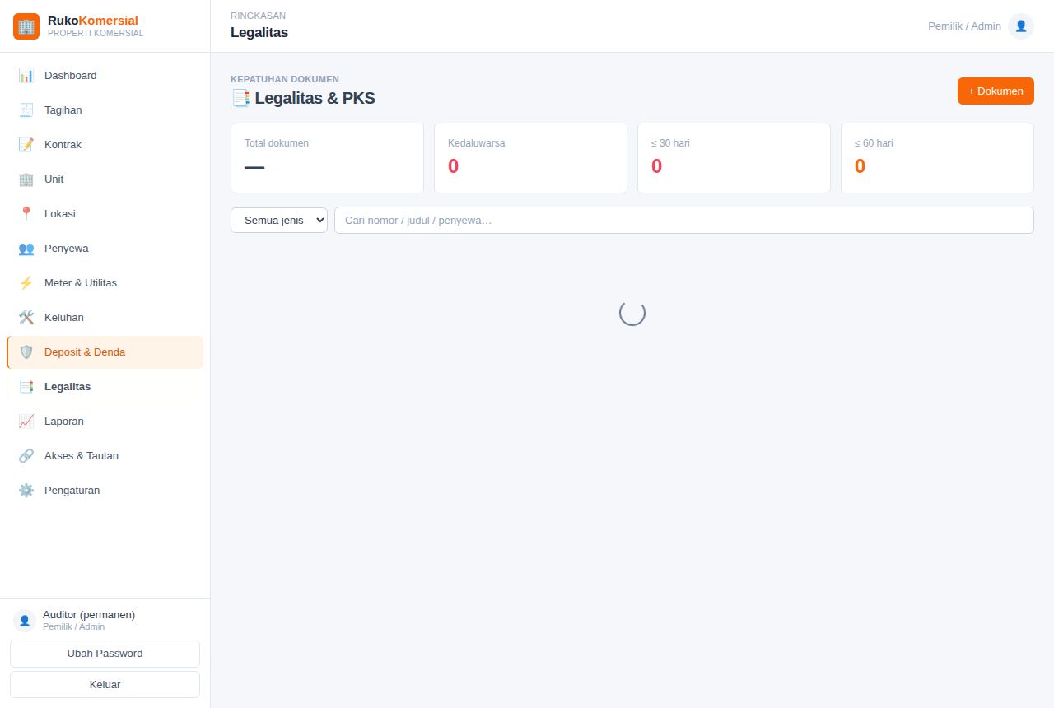Open the Kontrak section
The image size is (1054, 708).
coord(105,145)
